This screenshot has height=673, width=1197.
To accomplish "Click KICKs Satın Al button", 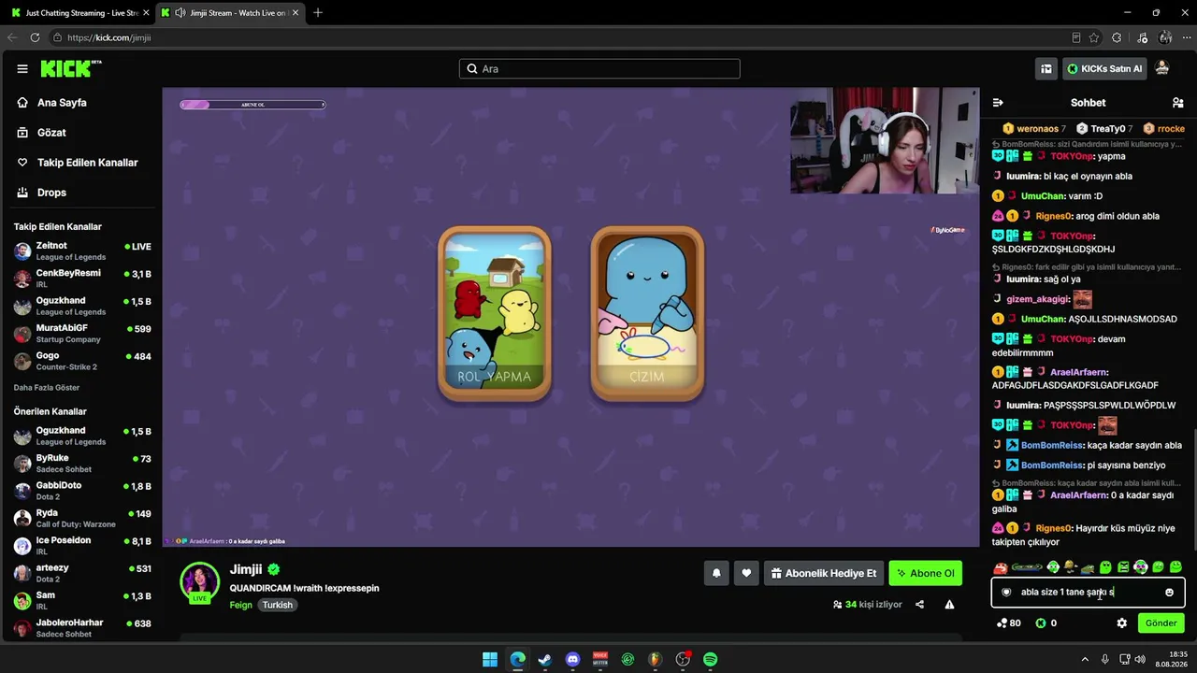I will click(1104, 68).
